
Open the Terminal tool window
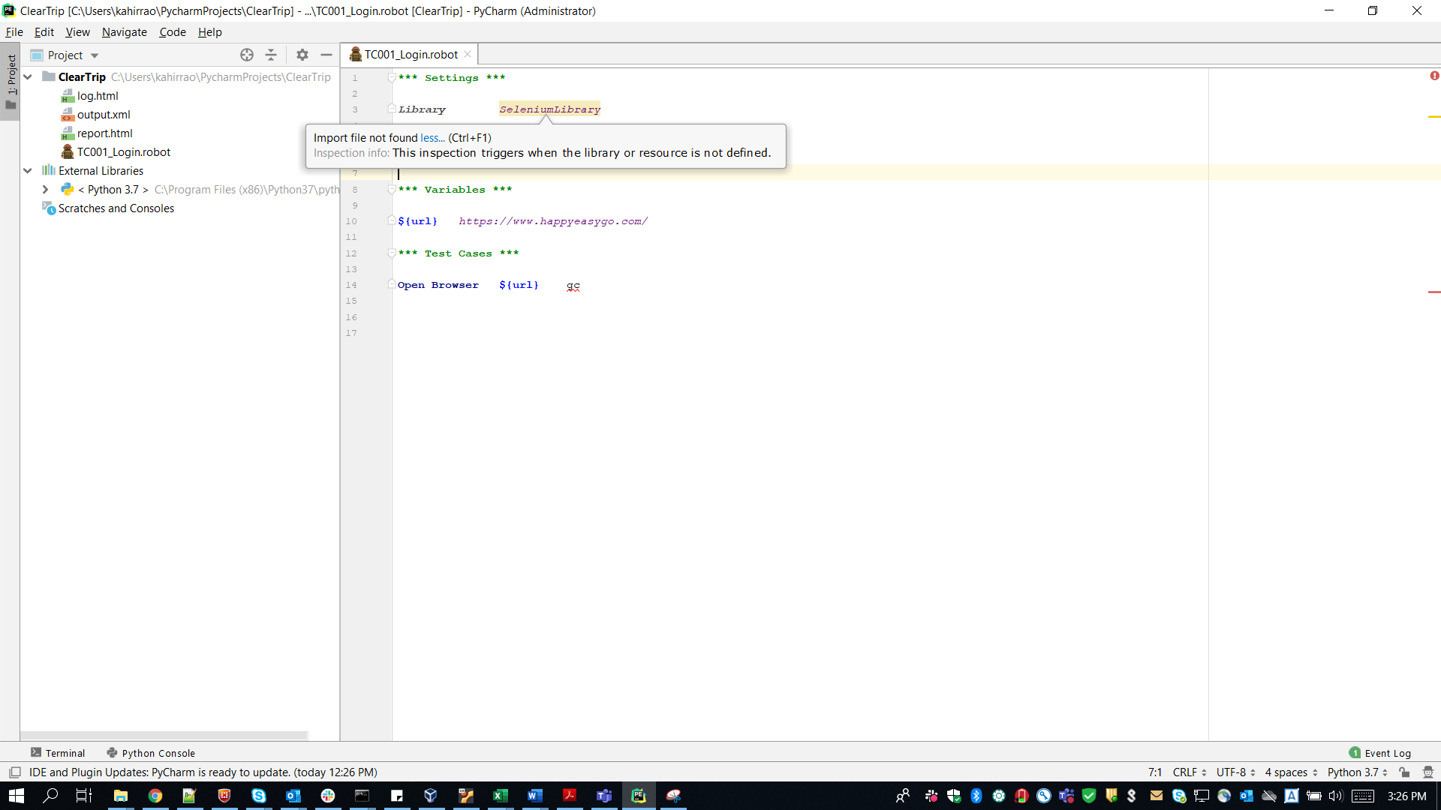pos(58,753)
